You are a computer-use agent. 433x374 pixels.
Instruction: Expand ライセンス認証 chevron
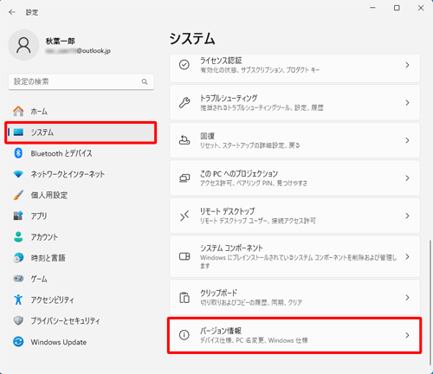pyautogui.click(x=407, y=65)
